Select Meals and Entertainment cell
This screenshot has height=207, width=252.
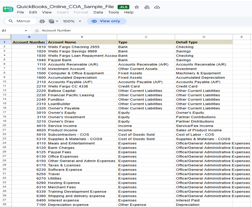tap(82, 143)
